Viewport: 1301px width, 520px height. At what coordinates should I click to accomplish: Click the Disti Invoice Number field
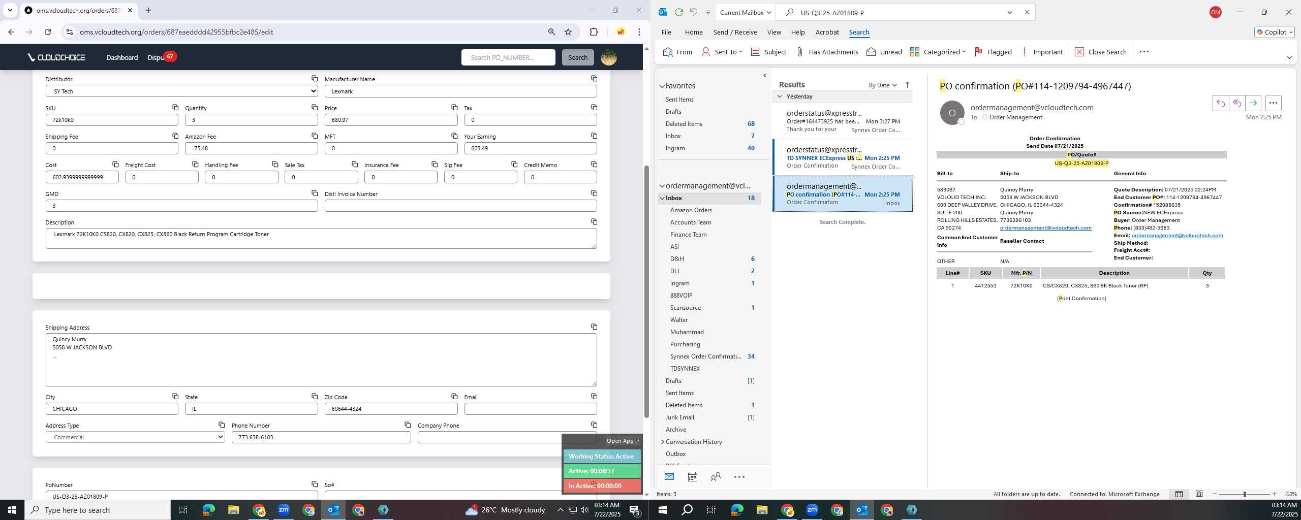(x=460, y=206)
